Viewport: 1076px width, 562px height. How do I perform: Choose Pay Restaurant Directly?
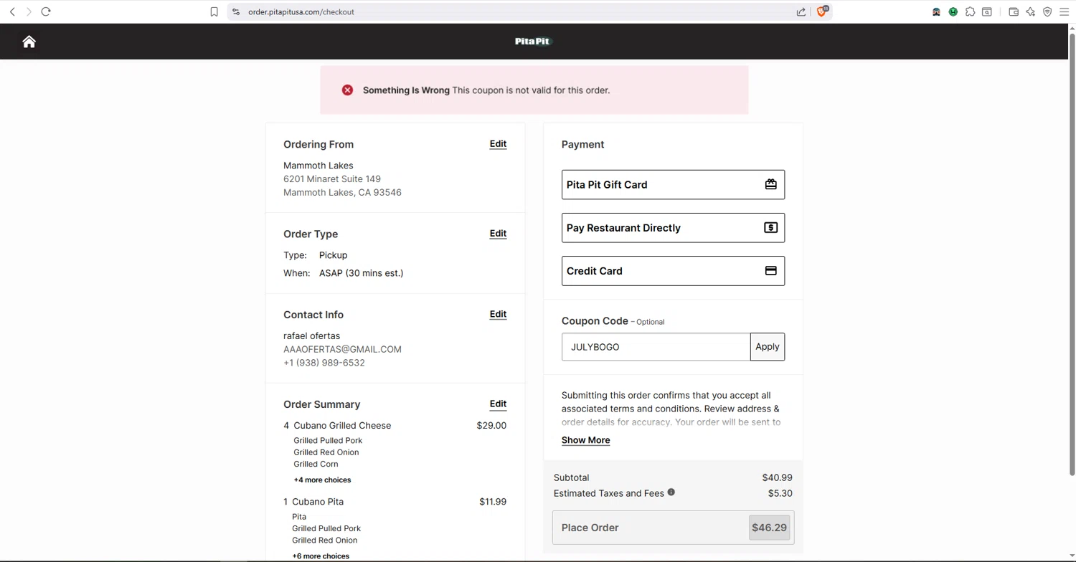point(673,227)
